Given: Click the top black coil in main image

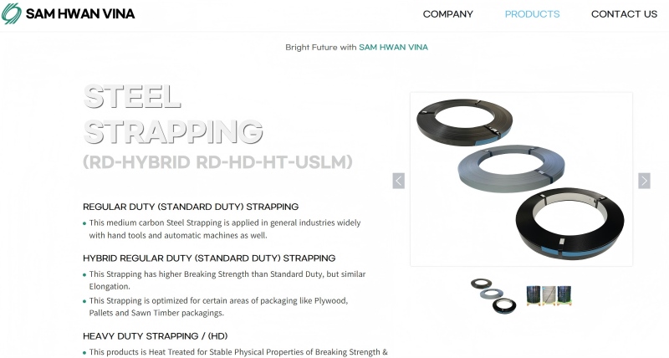Looking at the screenshot, I should click(x=465, y=122).
